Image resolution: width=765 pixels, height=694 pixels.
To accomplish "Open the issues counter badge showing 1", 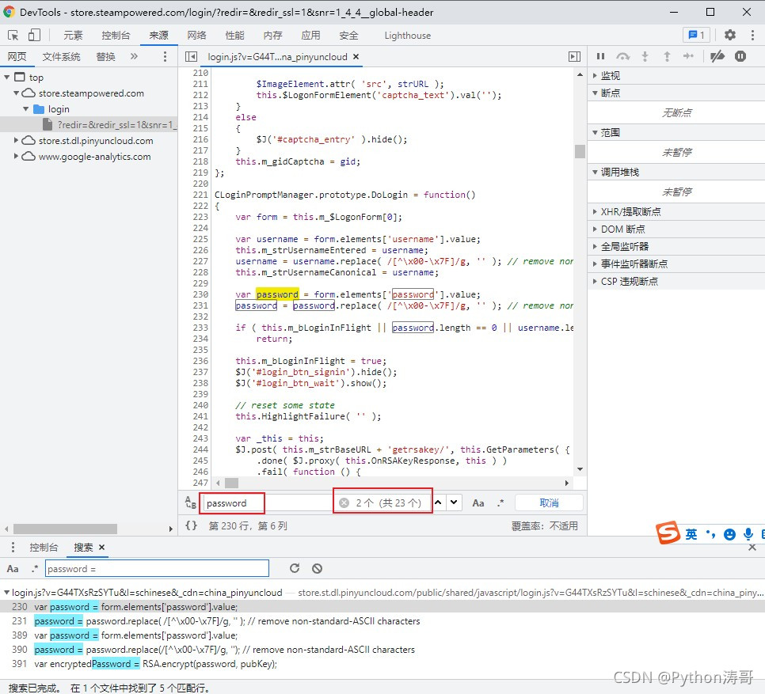I will point(696,35).
